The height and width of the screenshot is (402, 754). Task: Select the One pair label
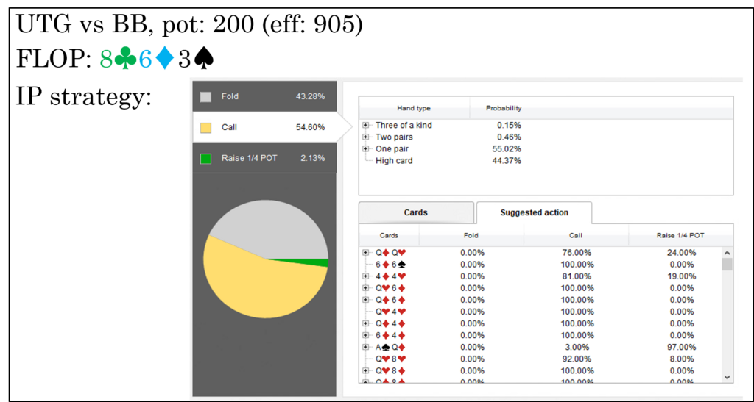[x=390, y=149]
